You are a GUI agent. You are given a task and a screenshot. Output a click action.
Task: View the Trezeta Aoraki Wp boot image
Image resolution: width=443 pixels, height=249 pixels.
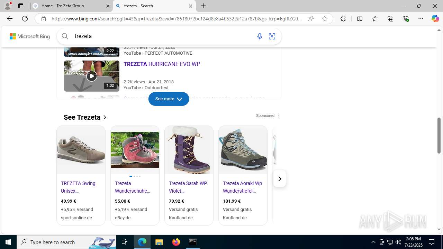tap(243, 150)
